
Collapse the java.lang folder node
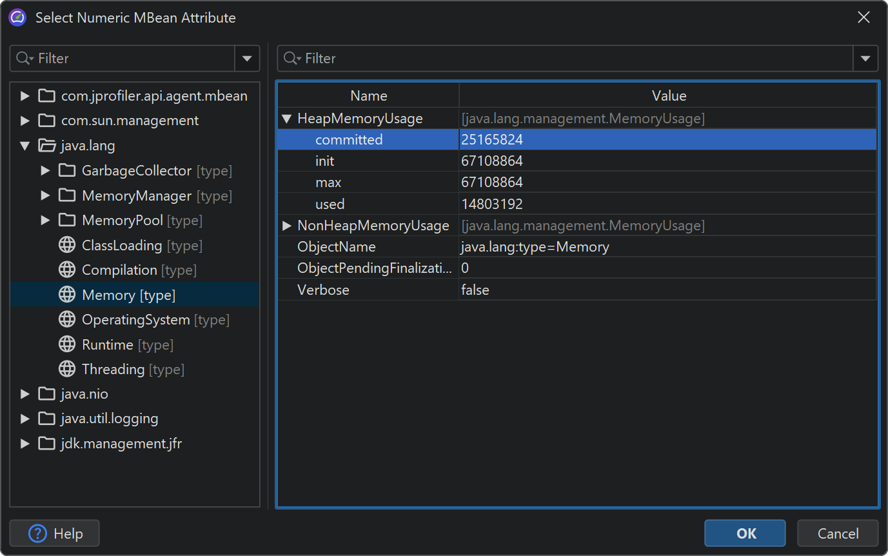[25, 146]
